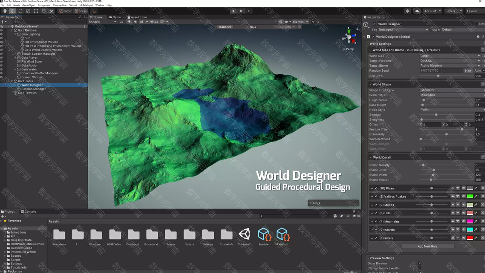
Task: Collapse the World Shape section
Action: [x=371, y=84]
